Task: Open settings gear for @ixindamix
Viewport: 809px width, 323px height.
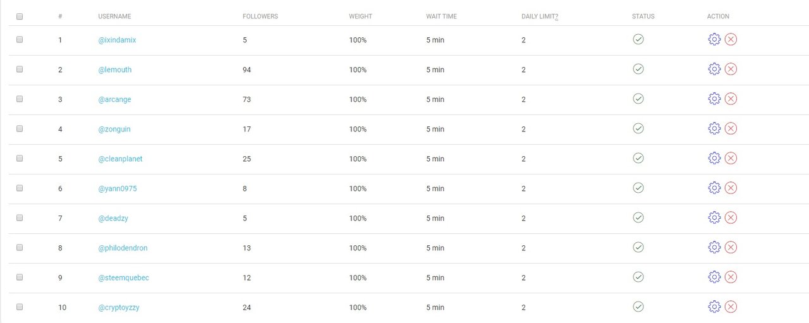Action: click(714, 39)
